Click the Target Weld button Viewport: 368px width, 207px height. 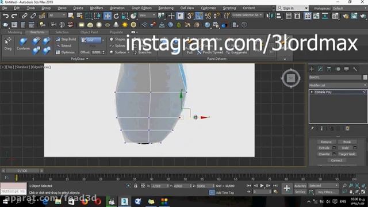347,154
